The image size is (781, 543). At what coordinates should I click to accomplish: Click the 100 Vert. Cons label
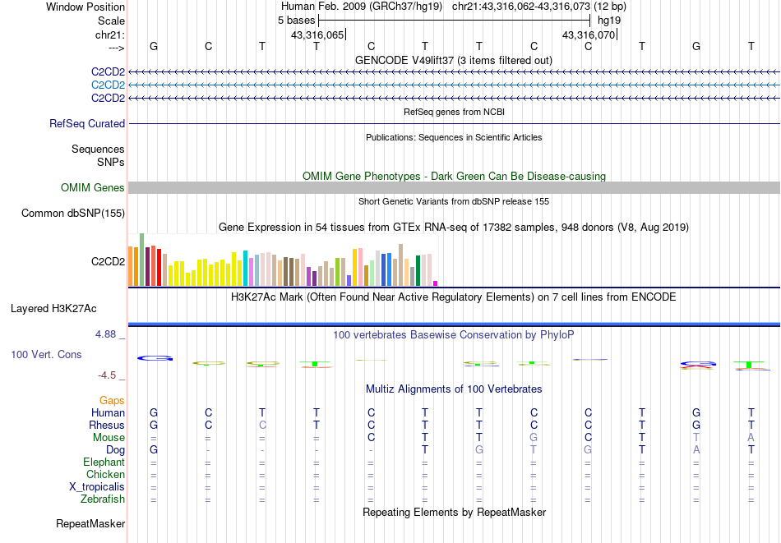(x=46, y=354)
